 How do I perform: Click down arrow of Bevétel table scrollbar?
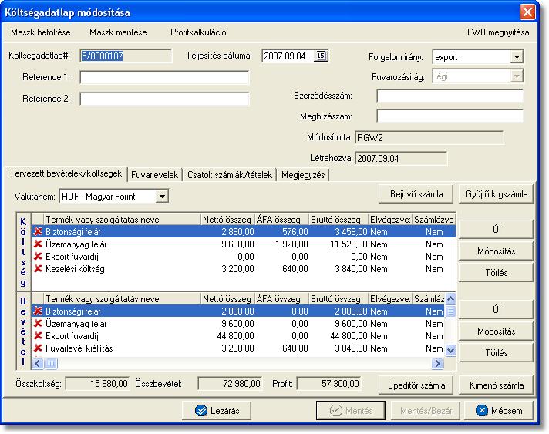(450, 350)
